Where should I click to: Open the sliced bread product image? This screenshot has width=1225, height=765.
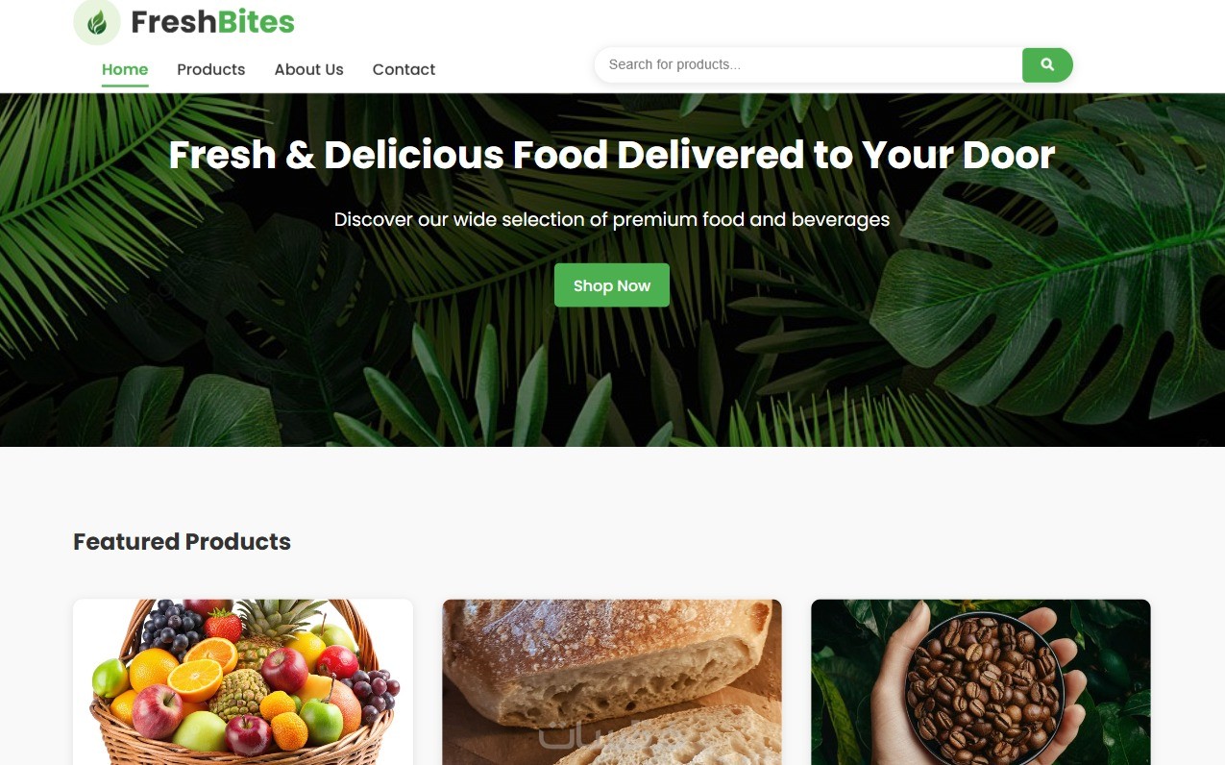tap(612, 682)
